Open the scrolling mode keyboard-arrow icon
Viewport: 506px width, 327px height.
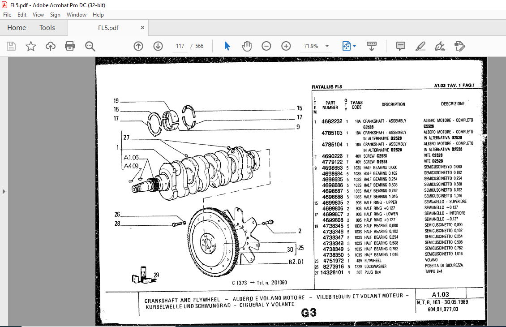[x=371, y=46]
